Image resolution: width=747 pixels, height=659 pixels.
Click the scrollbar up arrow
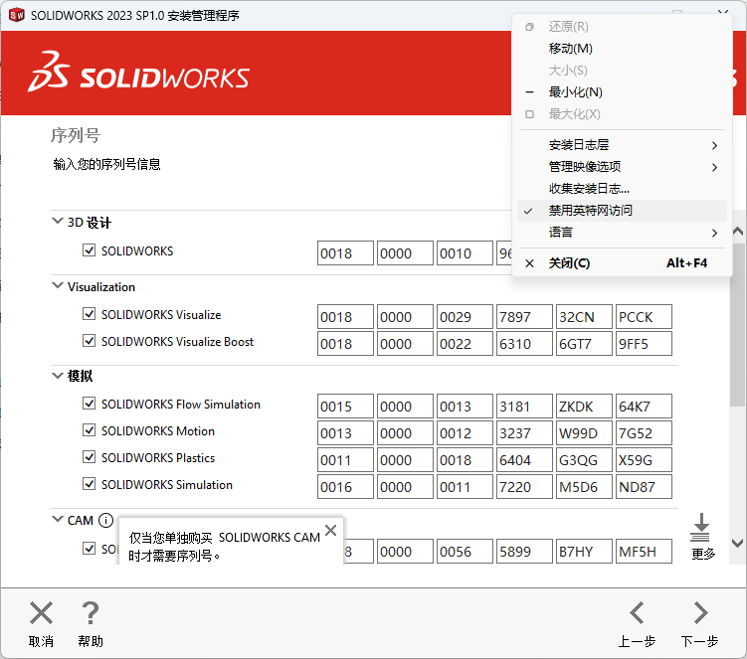click(x=737, y=232)
